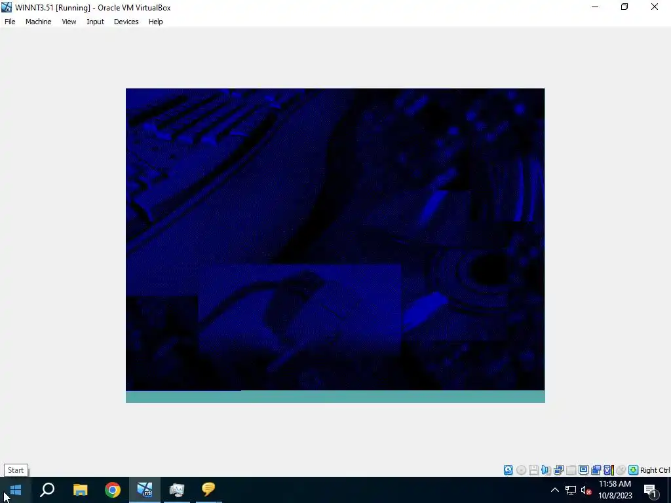Open the clock showing 11:58 AM
The height and width of the screenshot is (503, 671).
click(x=615, y=490)
